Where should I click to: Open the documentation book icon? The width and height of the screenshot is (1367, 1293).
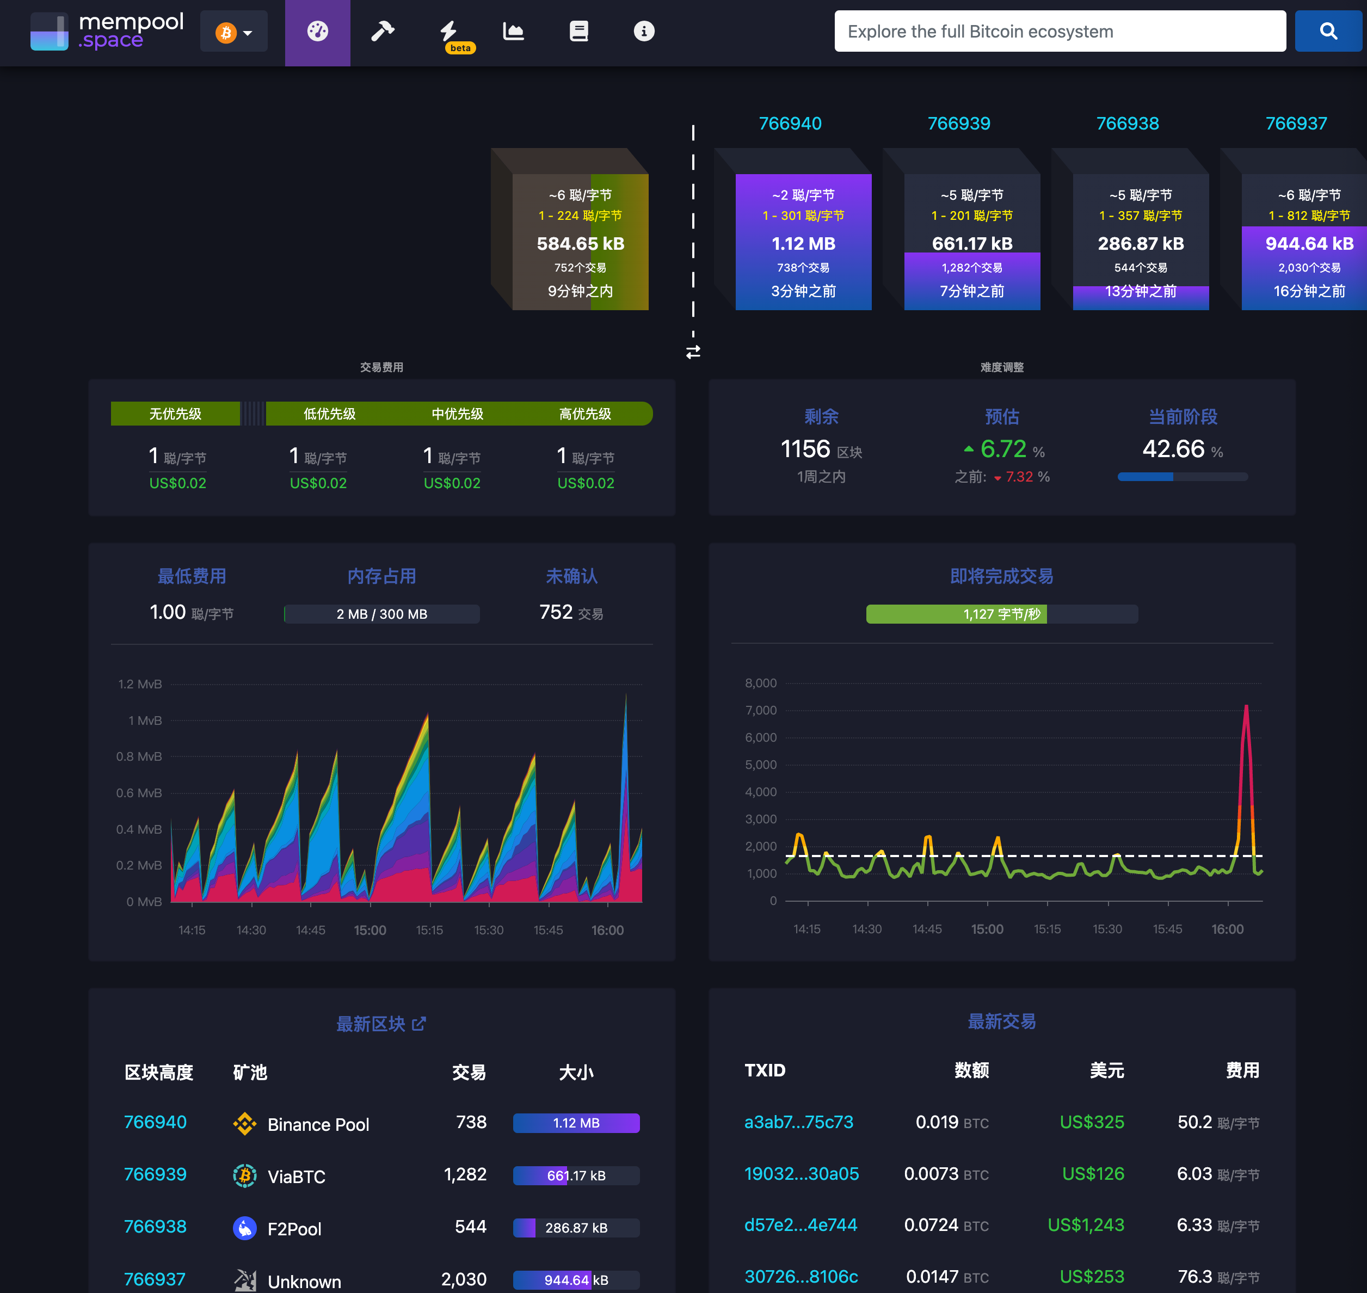click(x=578, y=32)
